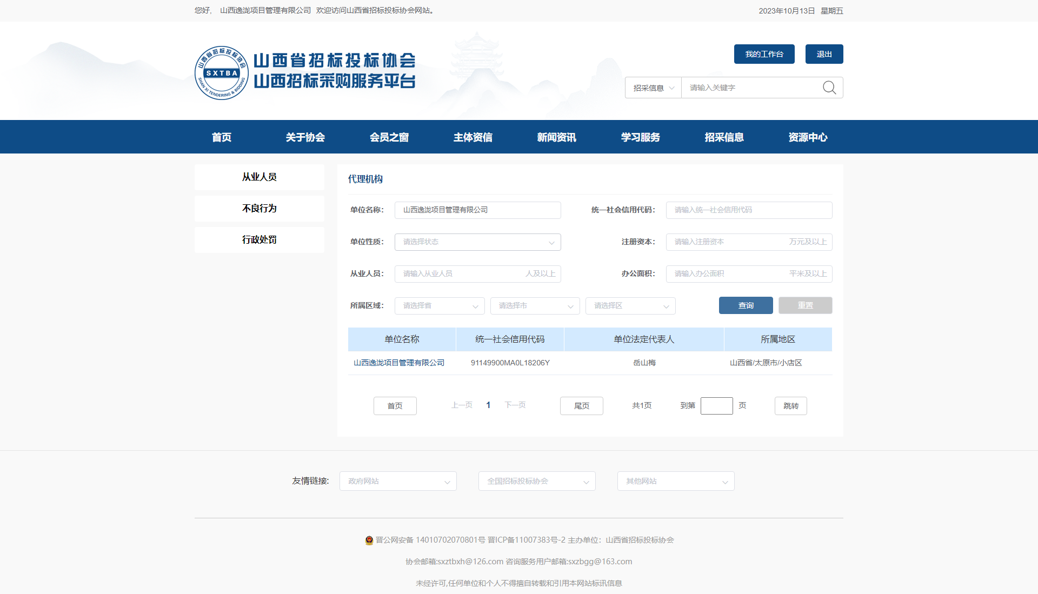This screenshot has width=1038, height=594.
Task: Click table cell 岳山梅
Action: click(644, 363)
